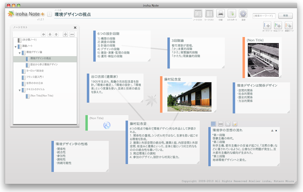
Task: Collapse 環境学の思想の流れ card with triangle
Action: coord(272,131)
